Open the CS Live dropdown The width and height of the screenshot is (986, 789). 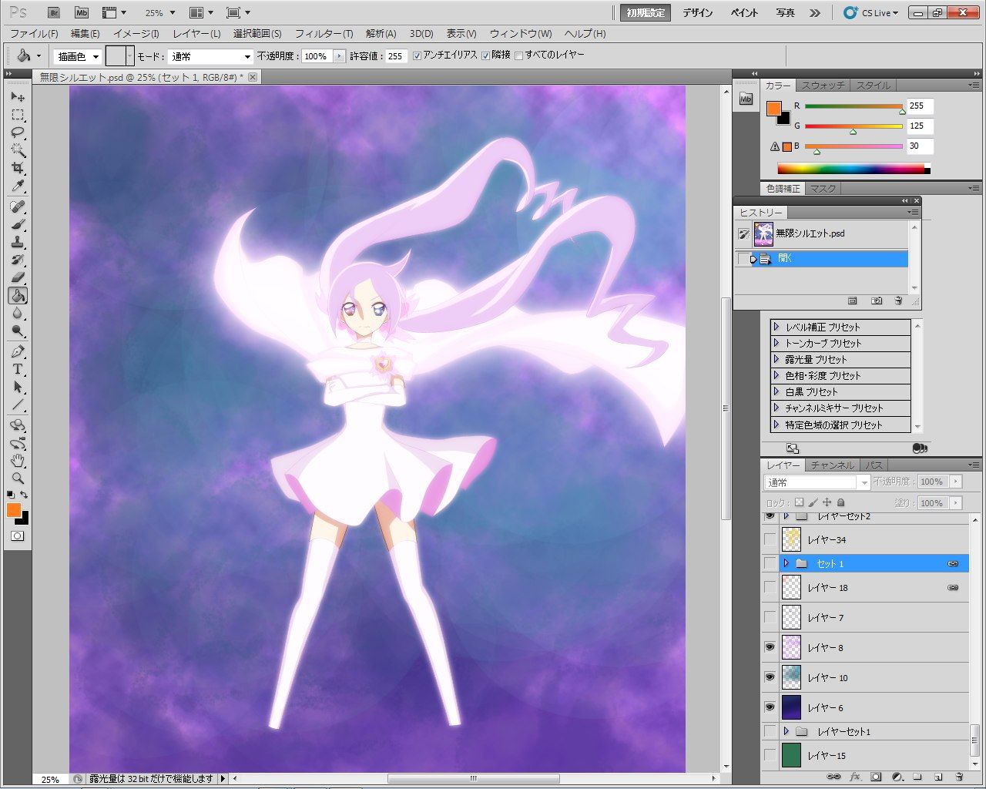[871, 13]
